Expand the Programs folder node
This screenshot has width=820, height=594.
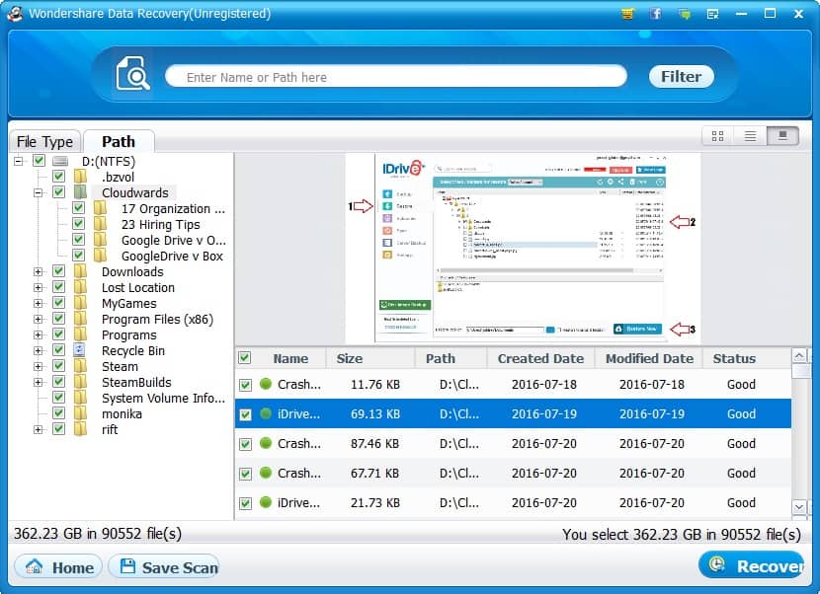pyautogui.click(x=38, y=334)
